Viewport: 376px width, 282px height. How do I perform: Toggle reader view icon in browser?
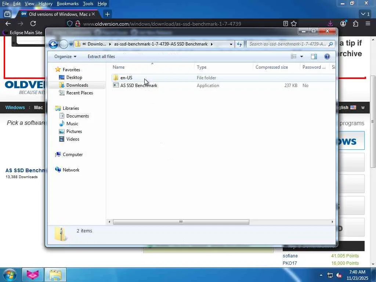pyautogui.click(x=285, y=23)
